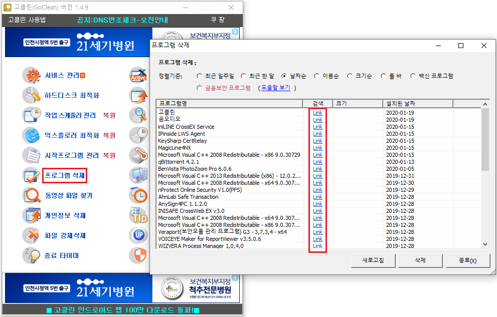
Task: Select the '백신 프로그램' radio button
Action: pos(413,76)
